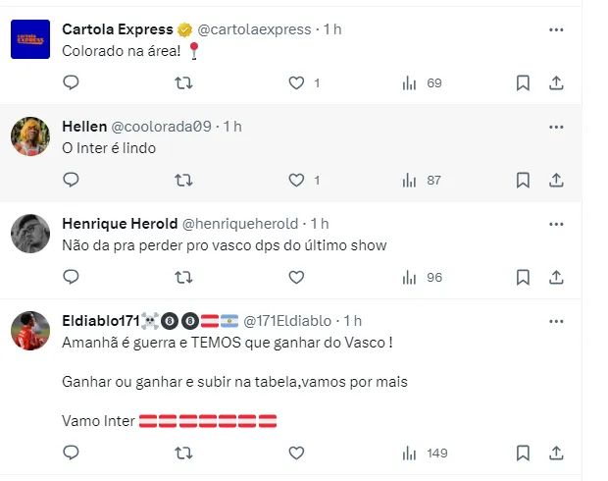Share Cartola Express tweet
The height and width of the screenshot is (481, 608).
coord(556,83)
